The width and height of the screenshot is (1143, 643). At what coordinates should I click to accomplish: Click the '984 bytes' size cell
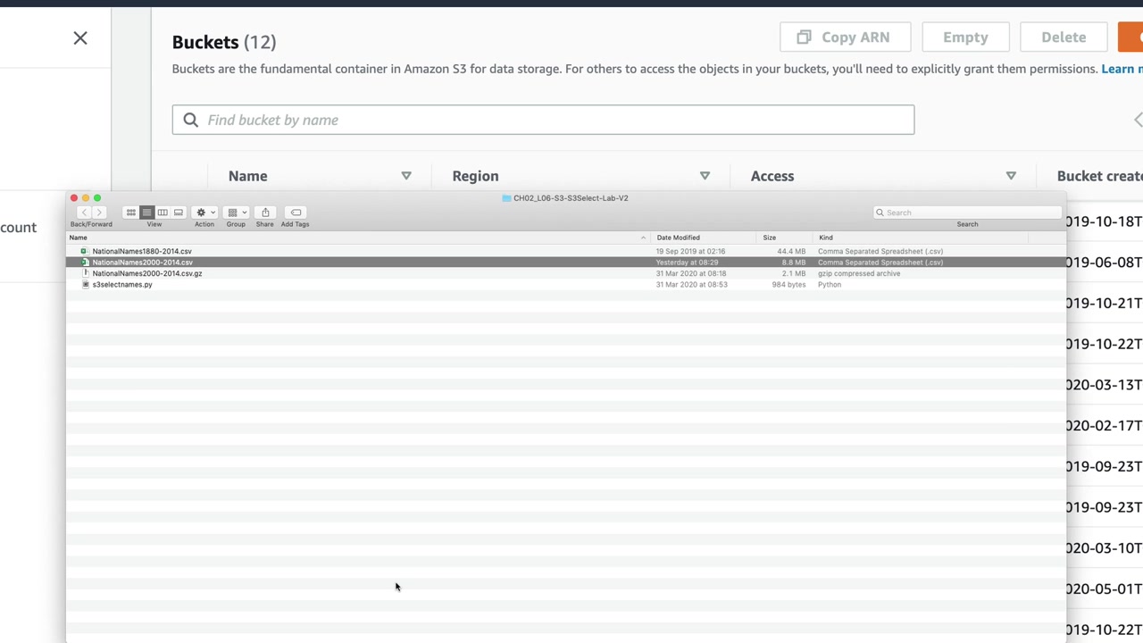[788, 284]
